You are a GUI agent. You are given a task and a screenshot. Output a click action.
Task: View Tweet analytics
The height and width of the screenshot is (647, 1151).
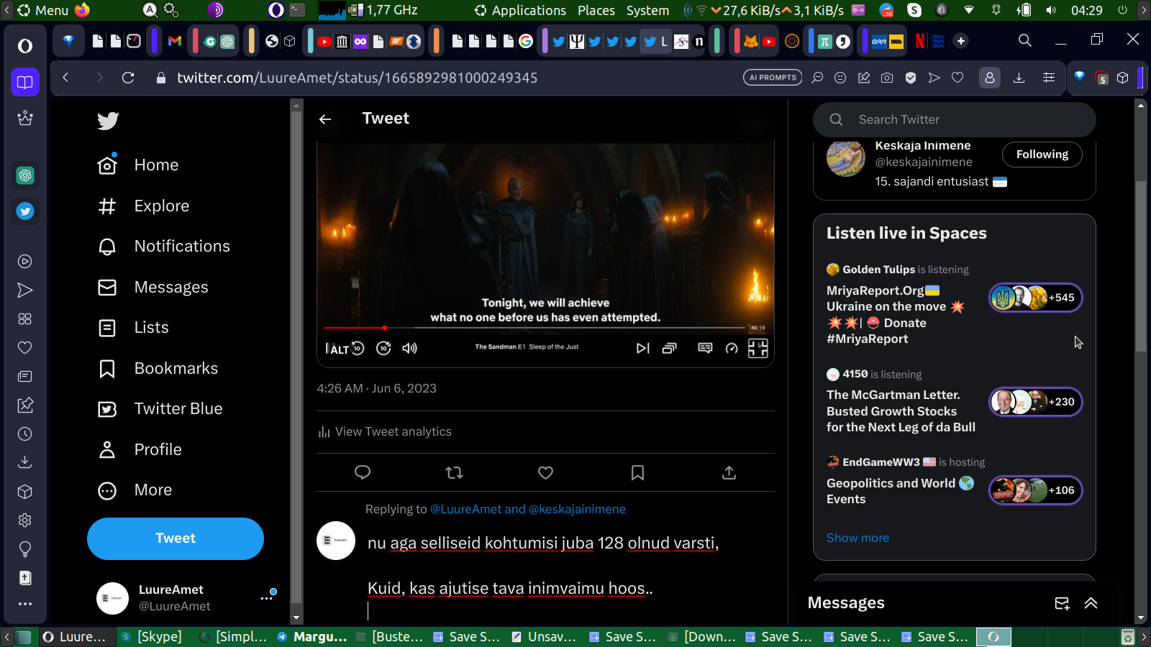tap(385, 431)
